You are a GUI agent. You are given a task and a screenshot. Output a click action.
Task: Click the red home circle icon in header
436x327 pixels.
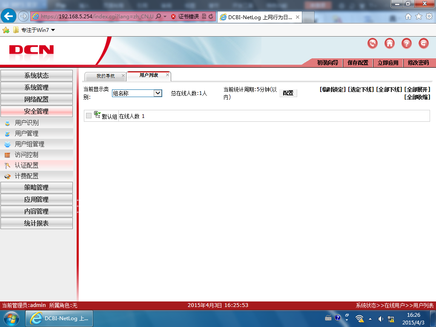pyautogui.click(x=389, y=43)
